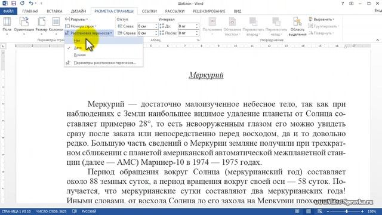Switch to the РАССЫЛКИ tab
This screenshot has width=382, height=215.
tap(175, 11)
